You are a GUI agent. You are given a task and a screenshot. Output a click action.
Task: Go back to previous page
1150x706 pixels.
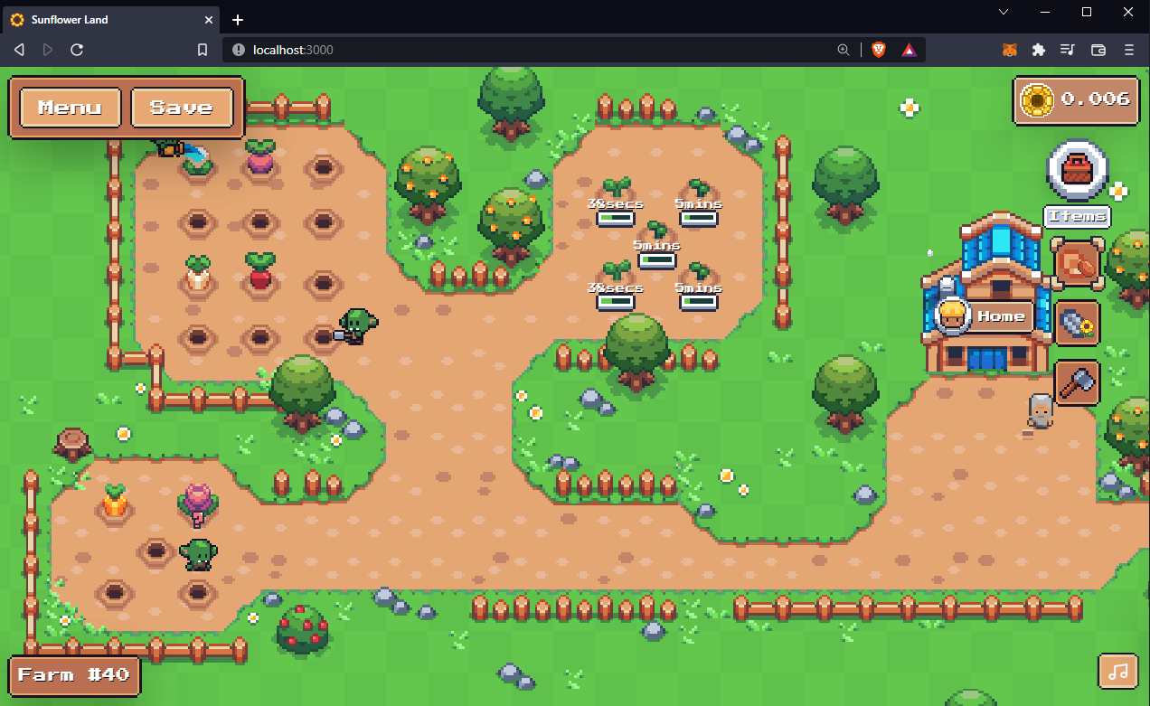tap(19, 50)
